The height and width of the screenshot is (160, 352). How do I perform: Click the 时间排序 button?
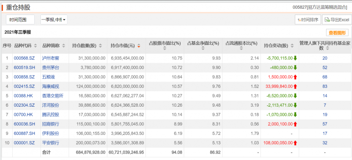308,19
